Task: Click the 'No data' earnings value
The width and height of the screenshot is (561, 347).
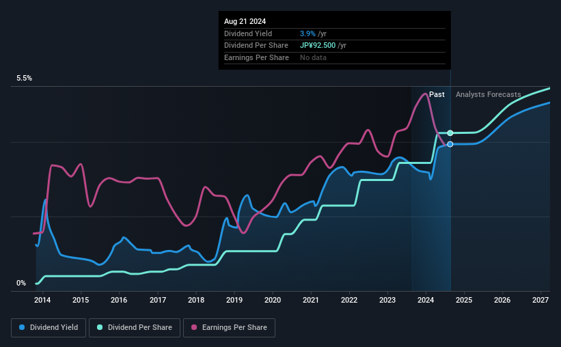Action: (313, 57)
